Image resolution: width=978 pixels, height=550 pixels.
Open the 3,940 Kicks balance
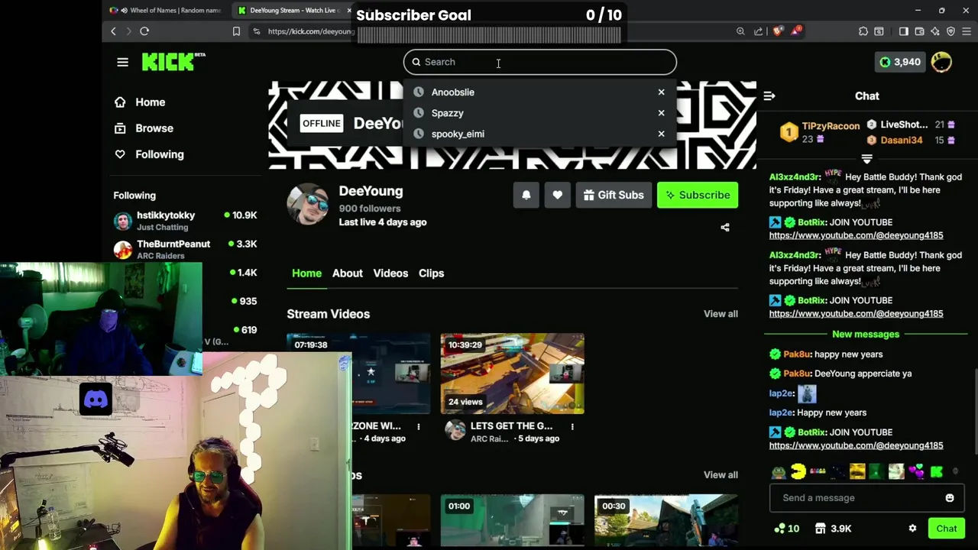click(899, 62)
